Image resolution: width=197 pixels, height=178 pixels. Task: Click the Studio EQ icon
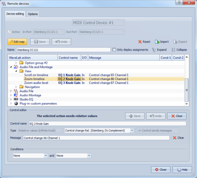pyautogui.click(x=16, y=99)
